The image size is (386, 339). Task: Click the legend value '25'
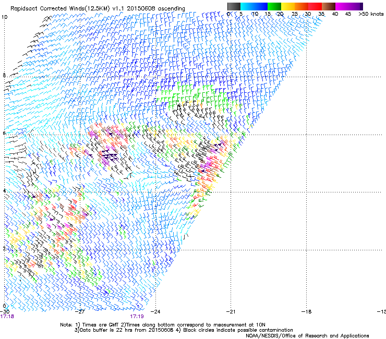[x=295, y=14]
